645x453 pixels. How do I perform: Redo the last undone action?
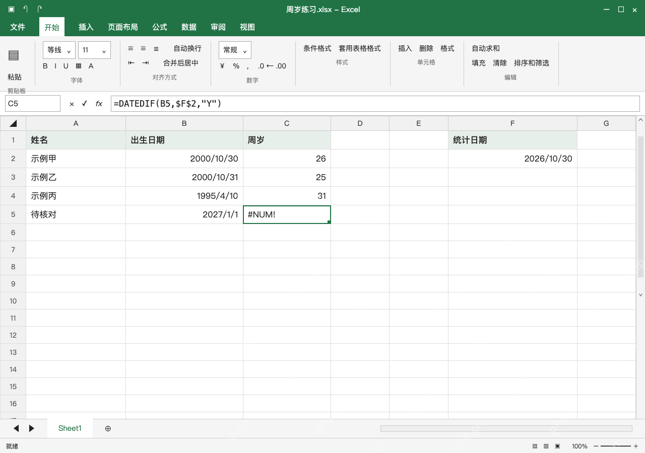click(40, 9)
